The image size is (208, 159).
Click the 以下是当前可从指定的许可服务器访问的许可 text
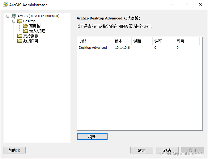(114, 26)
